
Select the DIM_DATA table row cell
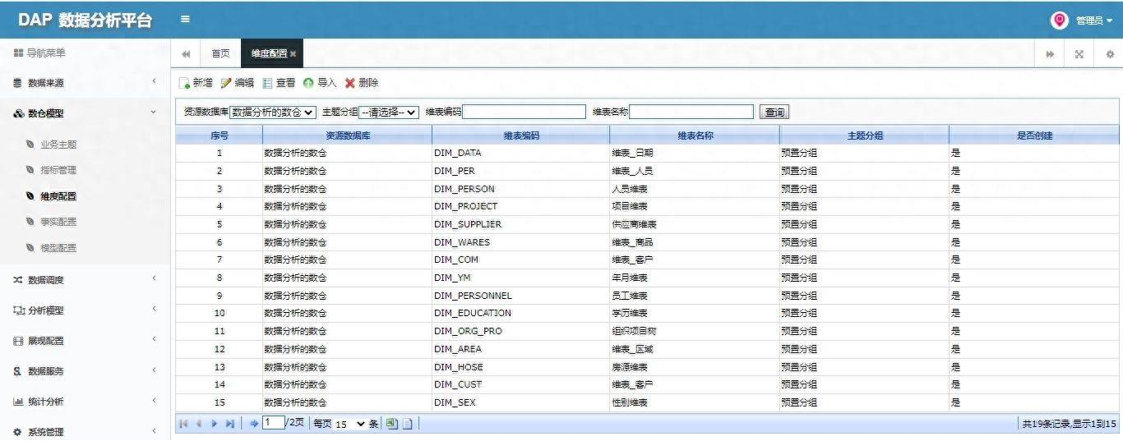(521, 153)
